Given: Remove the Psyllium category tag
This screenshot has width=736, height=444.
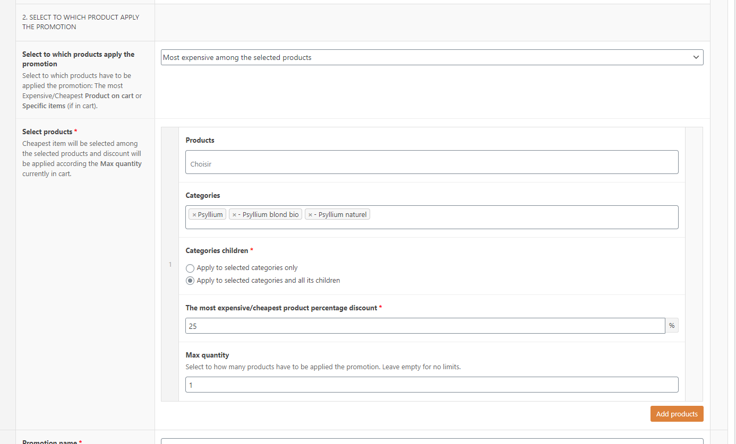Looking at the screenshot, I should click(x=194, y=215).
